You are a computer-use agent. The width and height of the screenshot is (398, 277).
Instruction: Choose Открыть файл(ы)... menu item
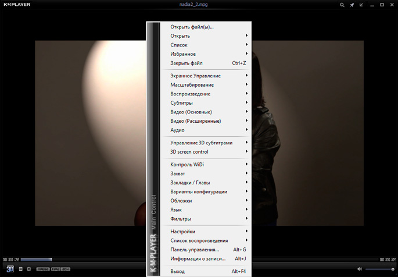point(206,27)
